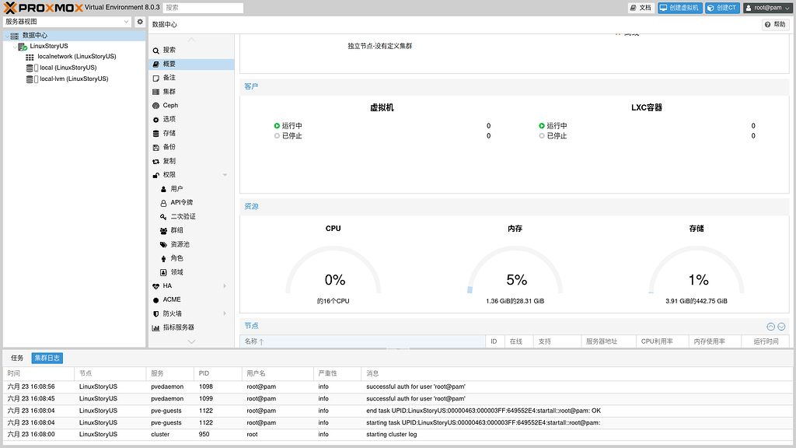The height and width of the screenshot is (448, 796).
Task: Open the Ceph menu item
Action: pos(170,106)
